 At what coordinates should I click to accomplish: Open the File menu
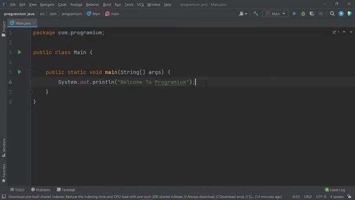click(13, 4)
